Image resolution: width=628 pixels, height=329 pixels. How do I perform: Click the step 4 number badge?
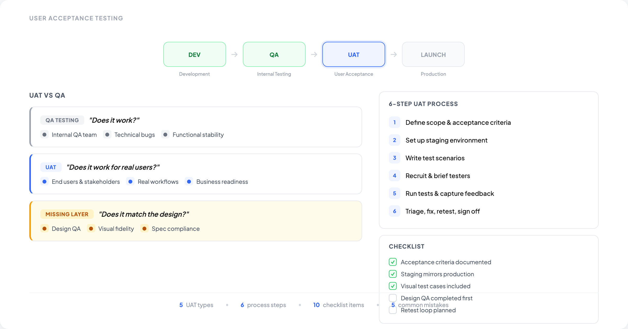[395, 175]
